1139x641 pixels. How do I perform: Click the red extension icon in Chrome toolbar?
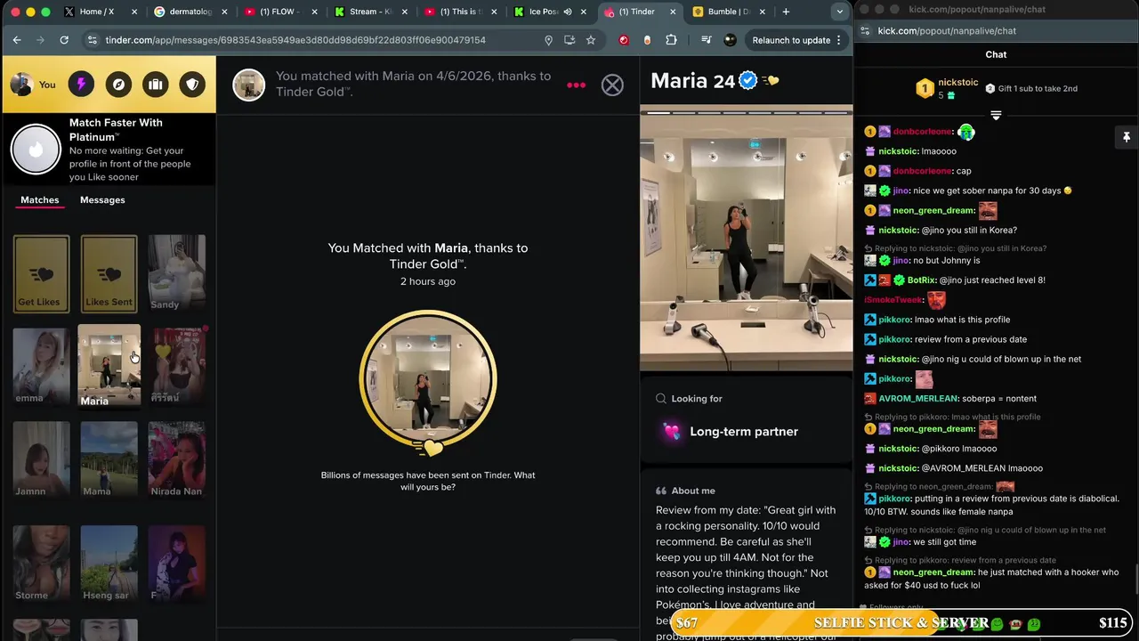pyautogui.click(x=624, y=40)
